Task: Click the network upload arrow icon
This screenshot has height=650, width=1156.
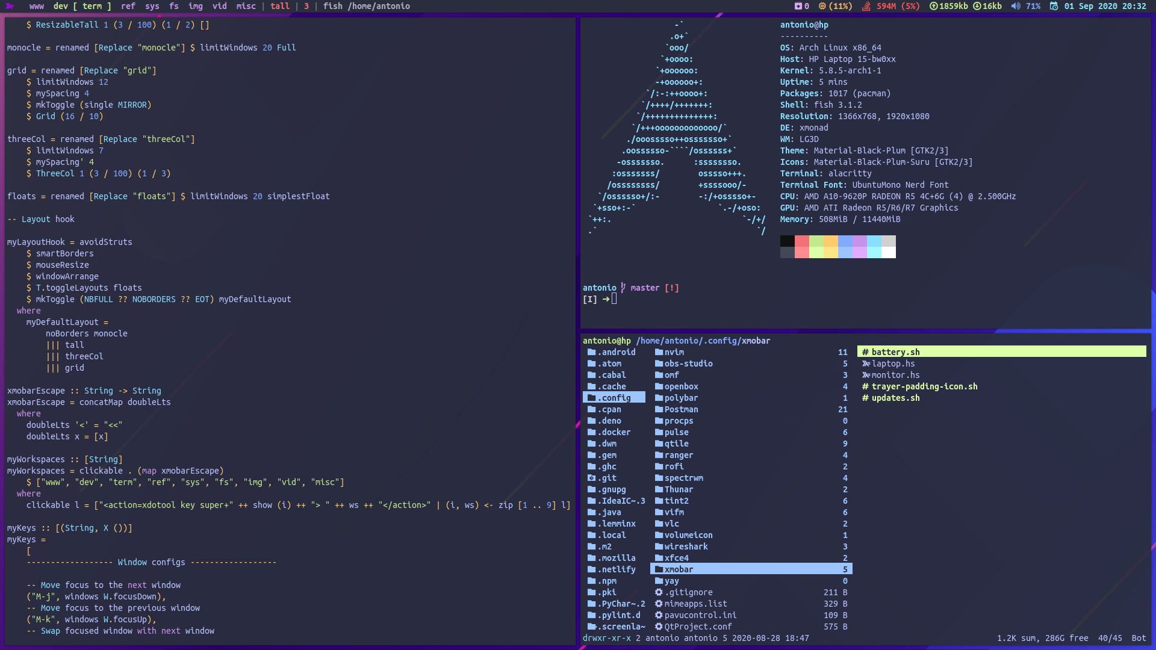Action: click(933, 6)
